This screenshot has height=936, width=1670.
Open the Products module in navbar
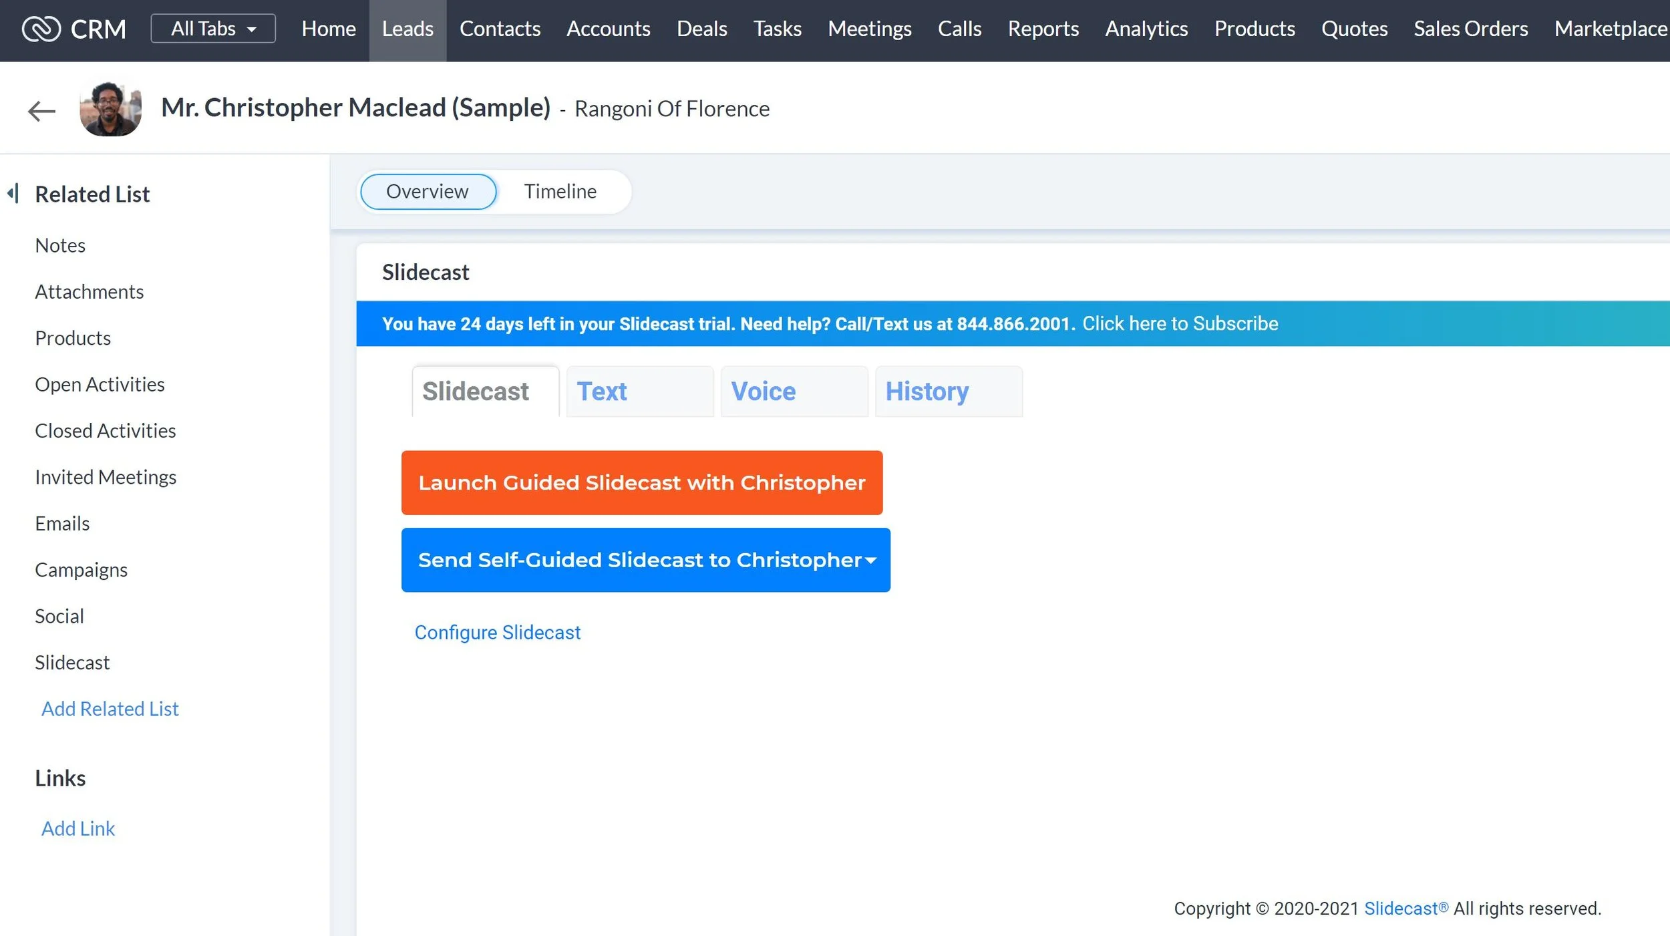pos(1254,29)
